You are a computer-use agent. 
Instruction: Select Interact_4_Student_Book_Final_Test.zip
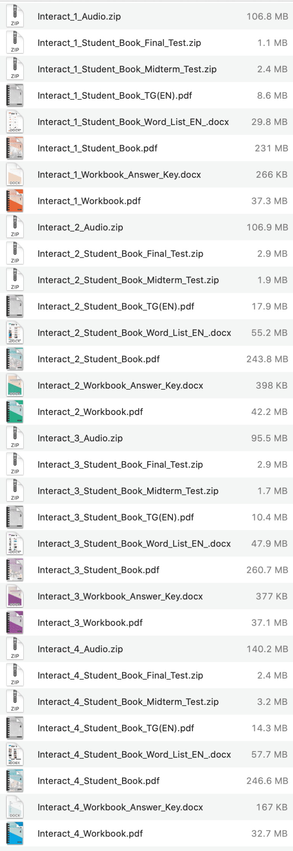121,675
